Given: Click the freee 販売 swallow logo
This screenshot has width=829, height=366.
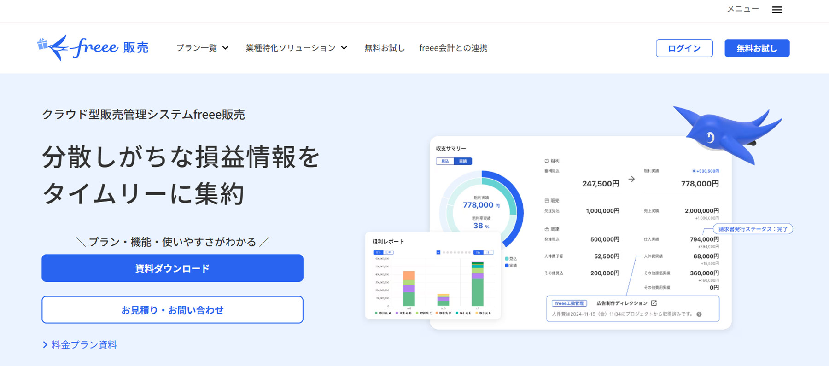Looking at the screenshot, I should pyautogui.click(x=93, y=47).
